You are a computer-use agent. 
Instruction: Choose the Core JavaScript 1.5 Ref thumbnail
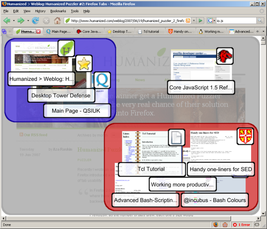pos(201,87)
